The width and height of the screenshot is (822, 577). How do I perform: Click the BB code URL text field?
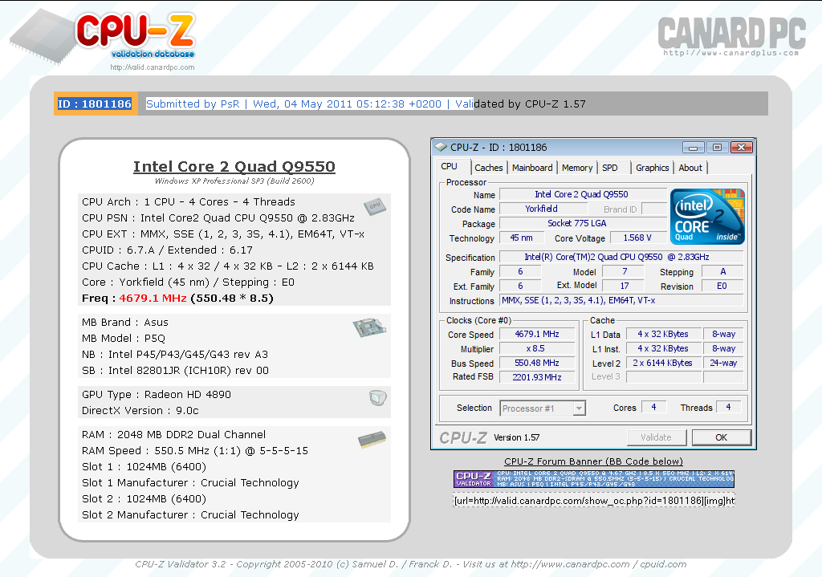594,501
